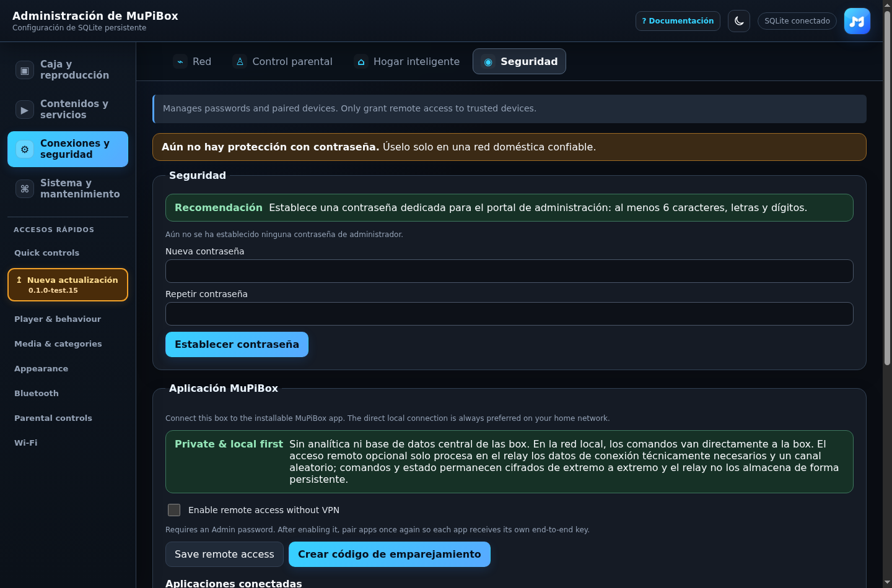Viewport: 892px width, 588px height.
Task: Open the Nueva actualización 0.1.0-test.15 notice
Action: click(68, 285)
